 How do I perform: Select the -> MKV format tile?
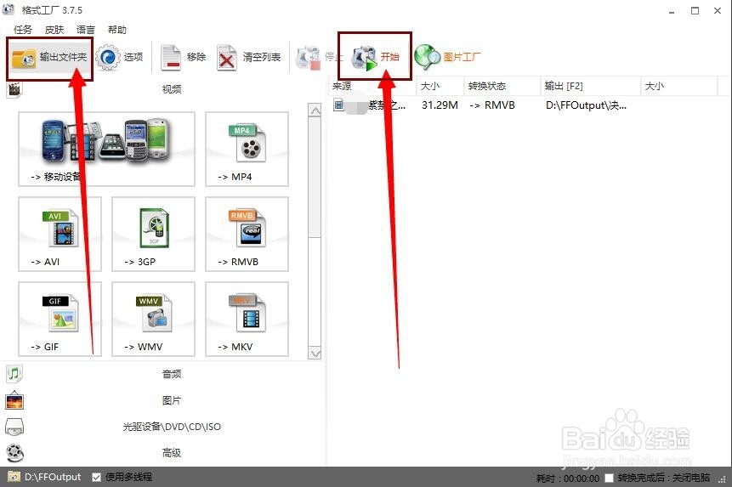(247, 319)
